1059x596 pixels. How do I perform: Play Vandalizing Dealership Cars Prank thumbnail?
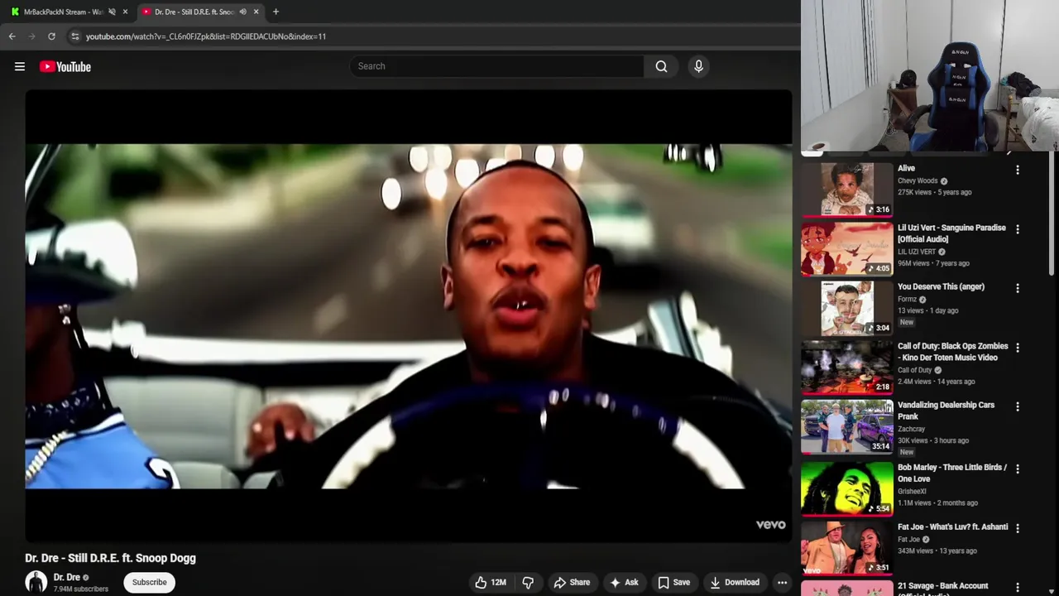[847, 426]
